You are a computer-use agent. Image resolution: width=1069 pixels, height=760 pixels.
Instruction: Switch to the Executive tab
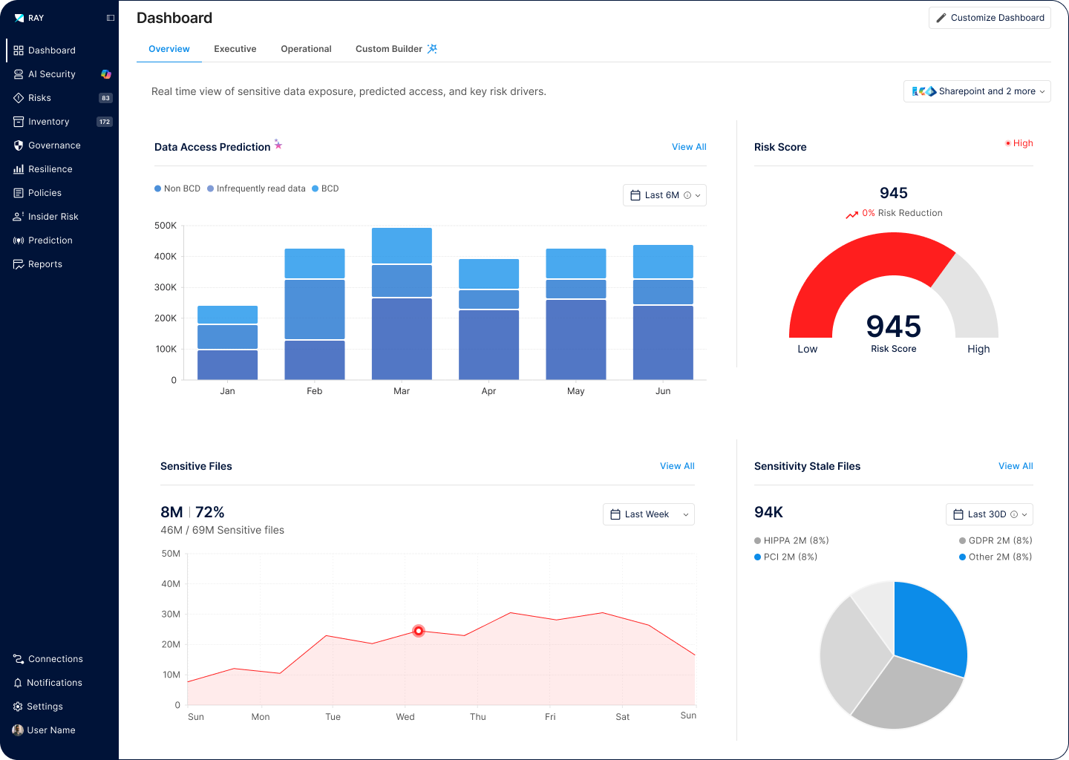tap(235, 49)
